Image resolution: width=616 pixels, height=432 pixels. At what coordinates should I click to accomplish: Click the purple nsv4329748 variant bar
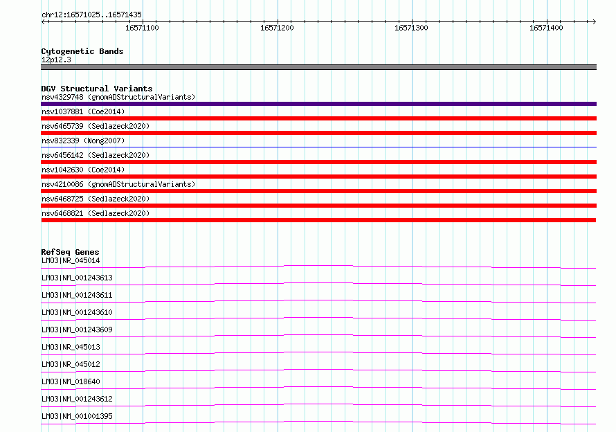[x=318, y=104]
